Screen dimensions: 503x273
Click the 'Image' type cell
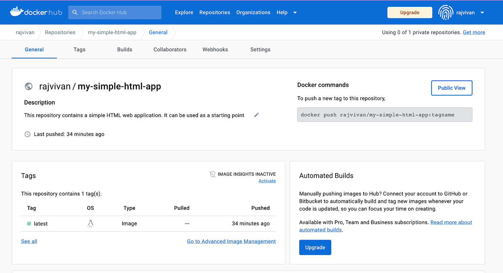129,224
